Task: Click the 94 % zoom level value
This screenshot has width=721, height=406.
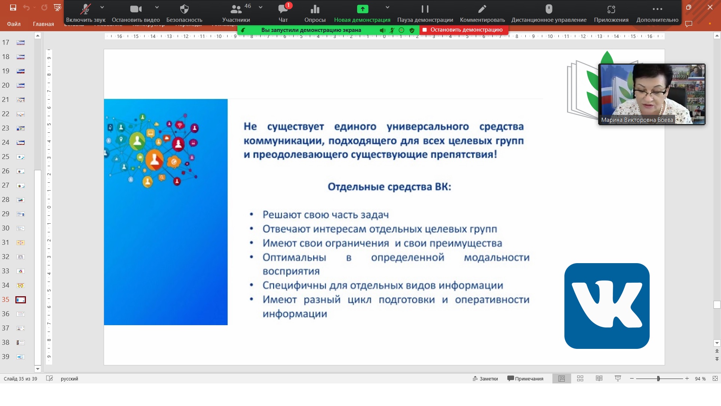Action: (x=700, y=379)
